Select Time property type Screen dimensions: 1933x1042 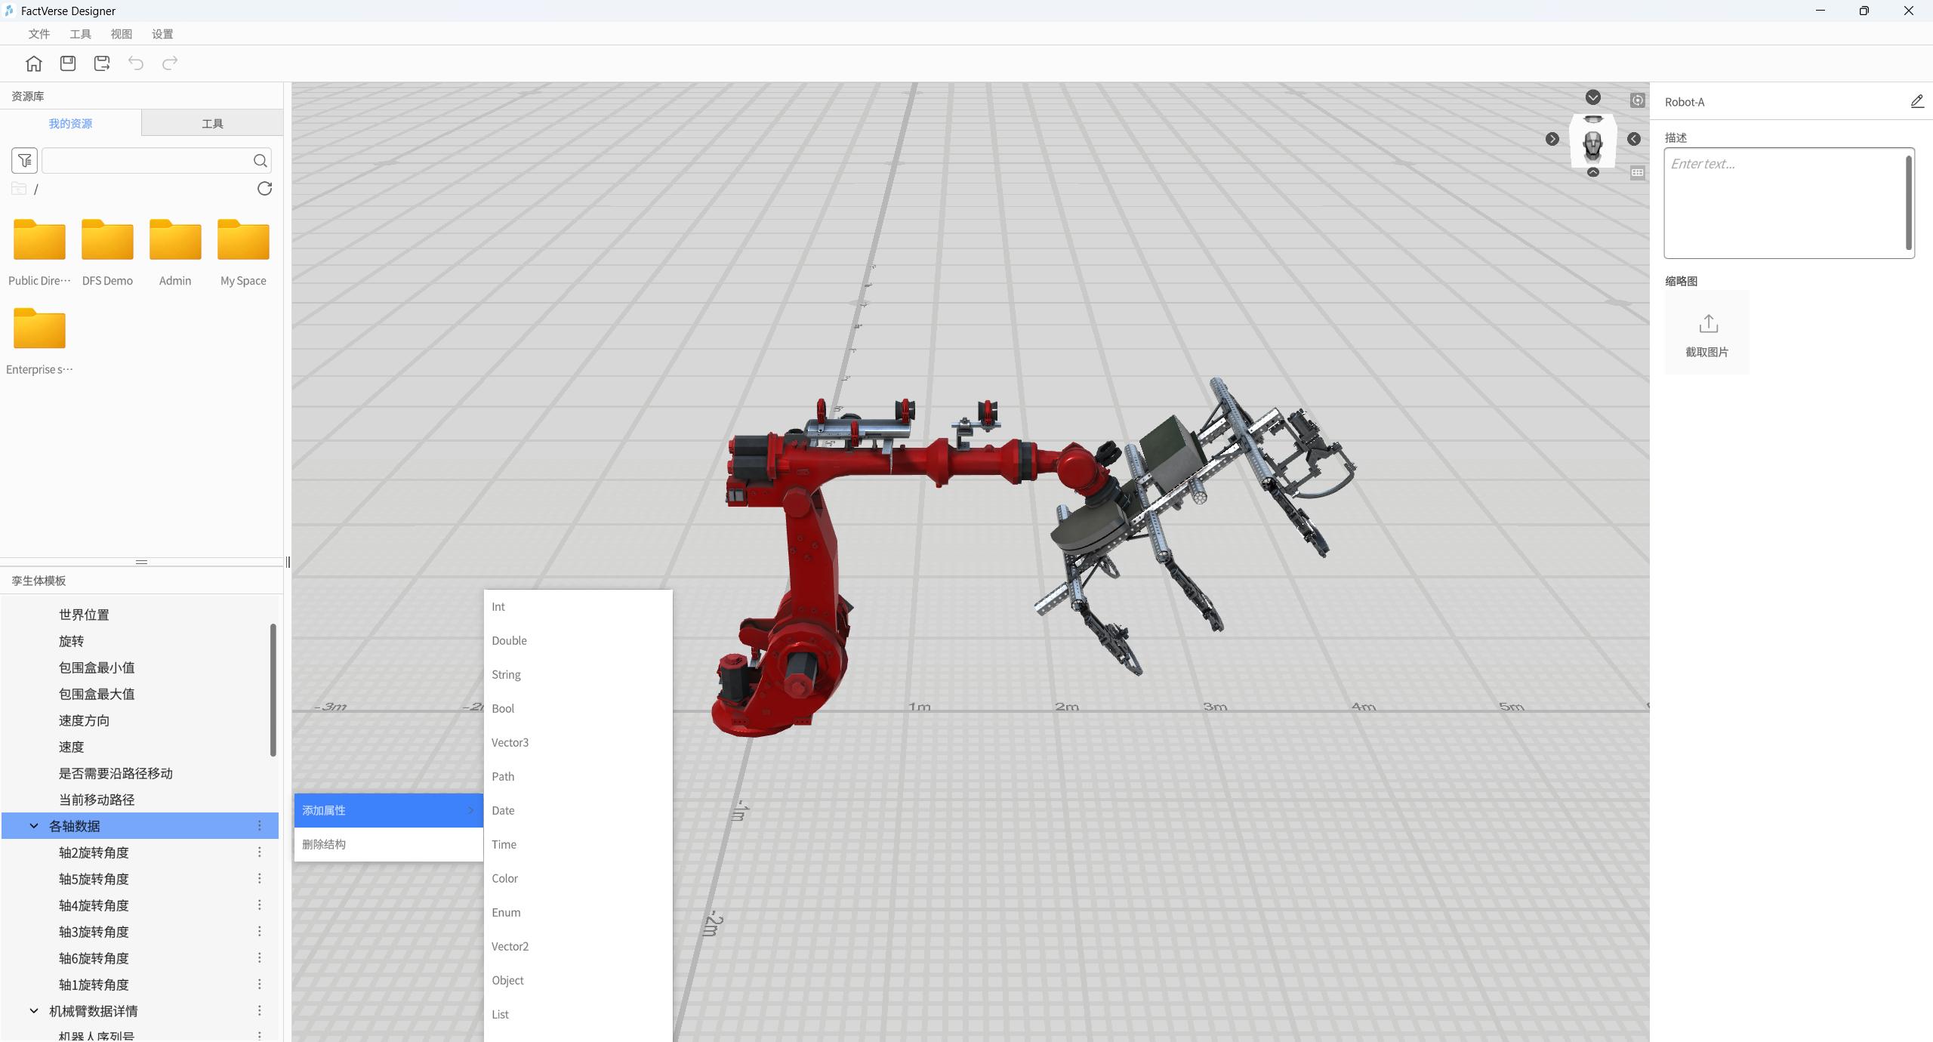point(578,844)
